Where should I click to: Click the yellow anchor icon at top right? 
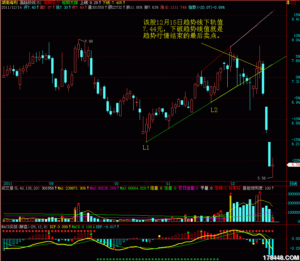tap(288, 3)
